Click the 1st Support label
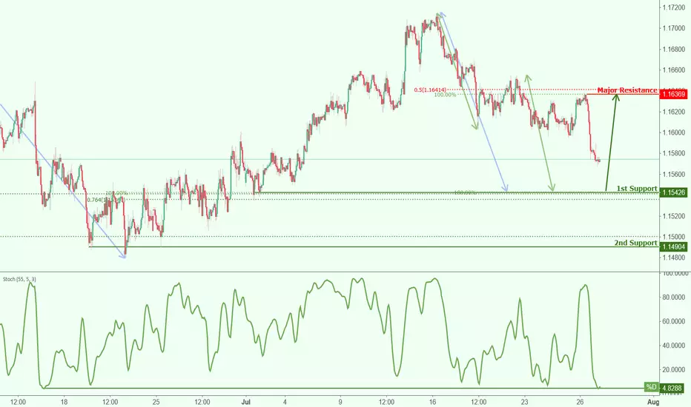691x407 pixels. tap(637, 188)
